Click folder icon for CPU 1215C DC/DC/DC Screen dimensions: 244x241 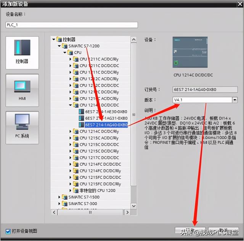[76, 144]
